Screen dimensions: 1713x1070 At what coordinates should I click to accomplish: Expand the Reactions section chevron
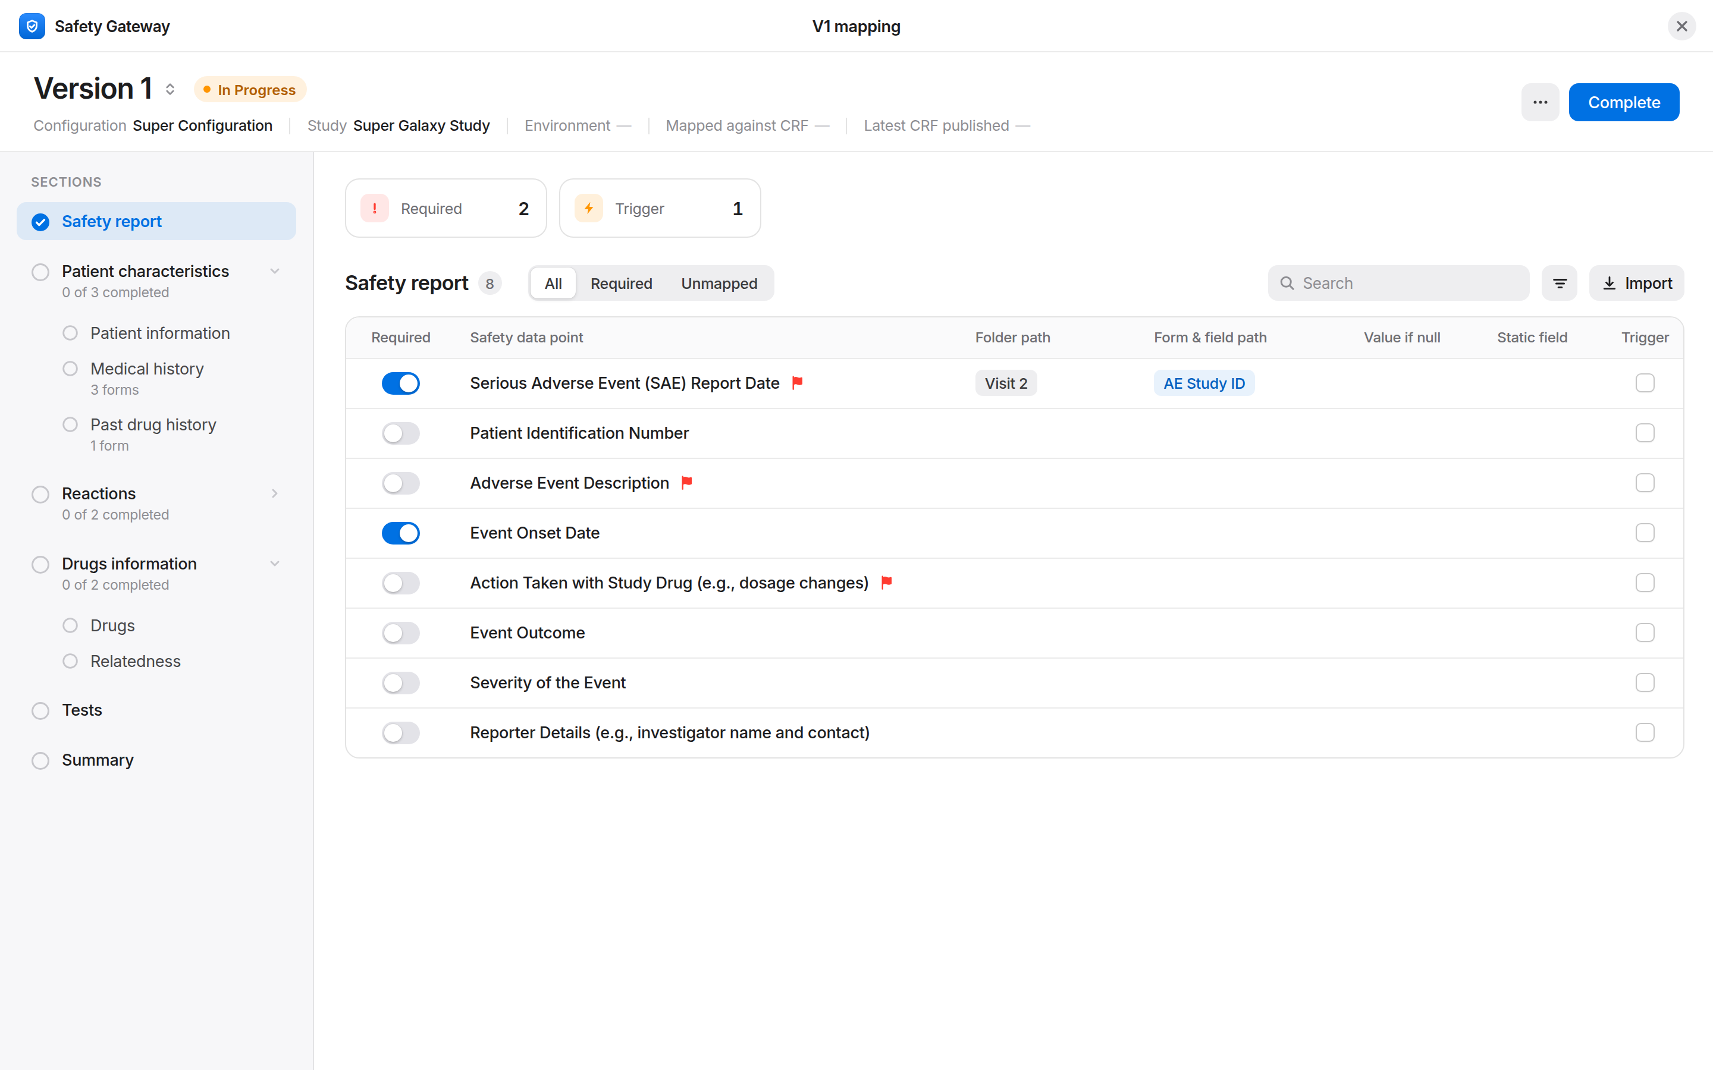[275, 493]
